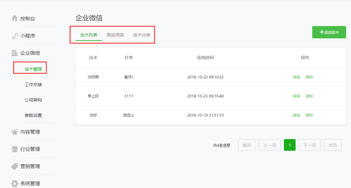Click the building icon beside 企业微信
351x188 pixels.
15,53
